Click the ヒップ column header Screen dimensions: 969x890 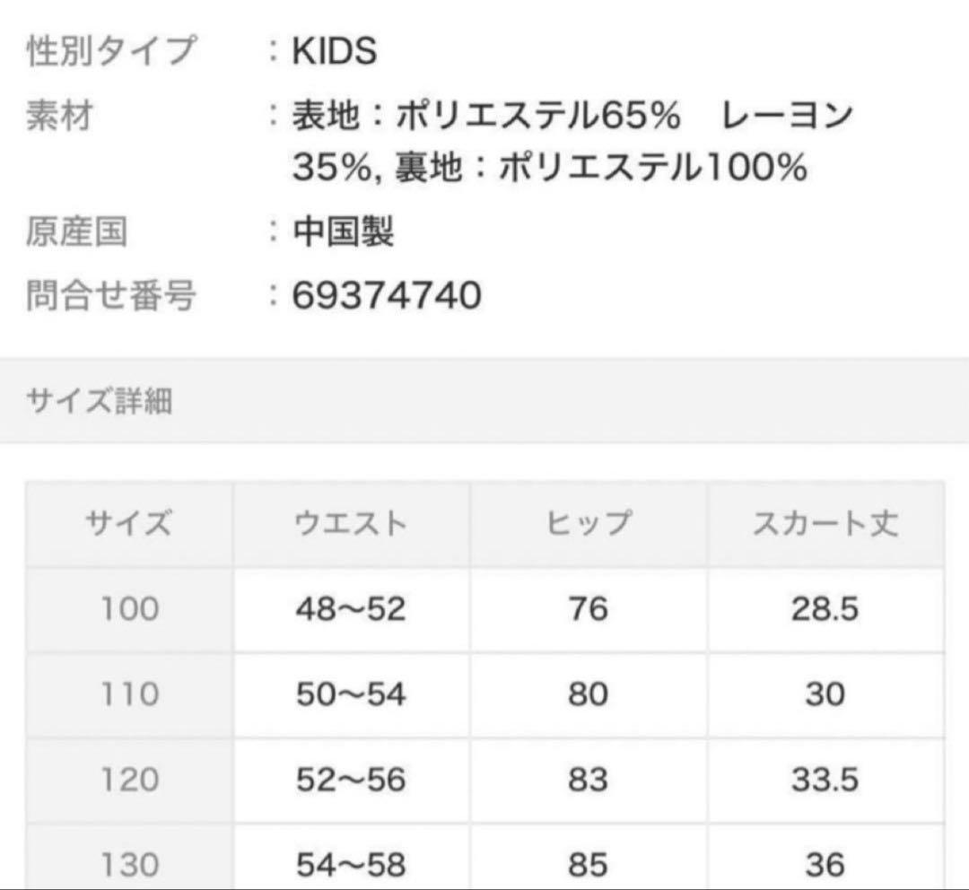589,523
